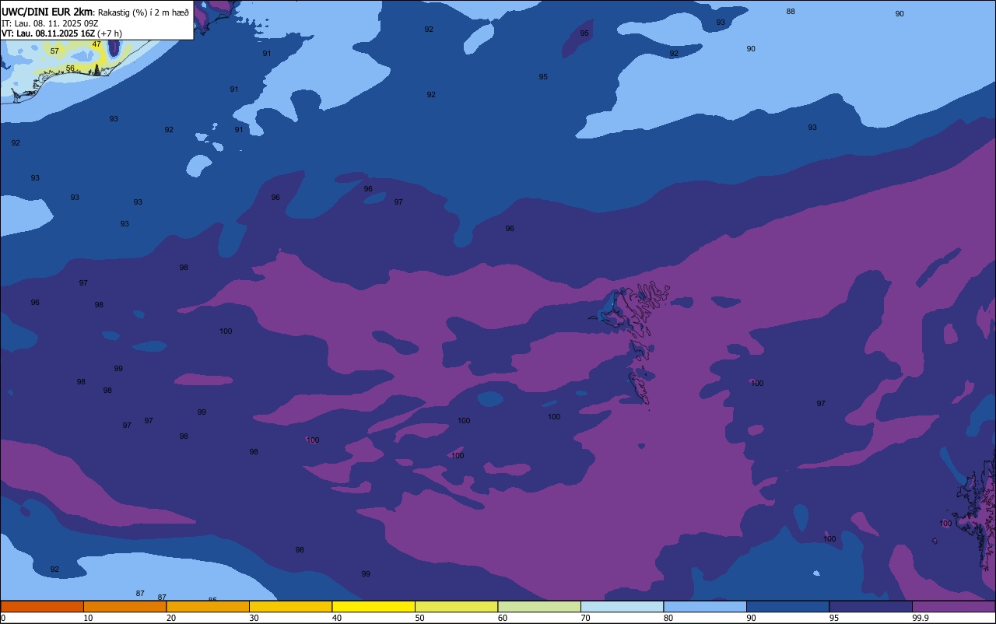Select the 90–95 medium blue legend swatch
Image resolution: width=996 pixels, height=624 pixels.
click(x=787, y=606)
